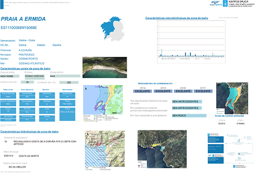Image resolution: width=258 pixels, height=173 pixels.
Task: Select the 2017 EXCELENTE rating box
Action: 203,91
